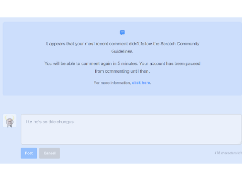Select the user avatar thumbnail

10,121
